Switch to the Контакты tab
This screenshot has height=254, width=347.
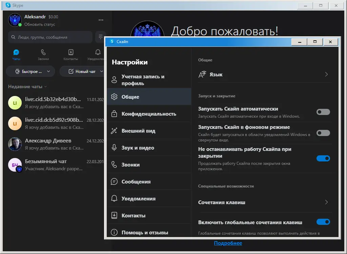click(70, 54)
